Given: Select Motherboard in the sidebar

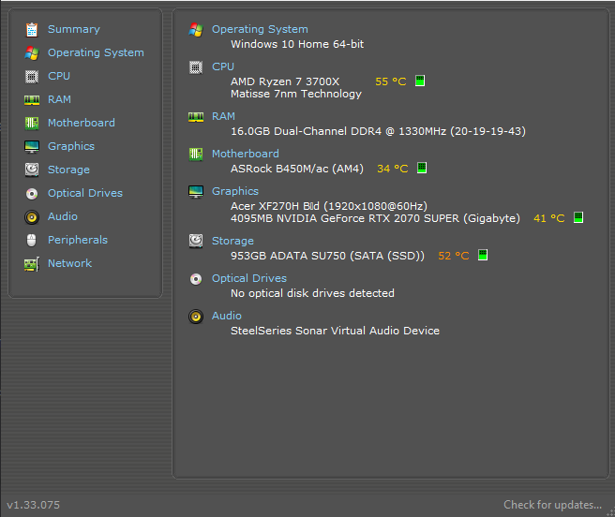Looking at the screenshot, I should 82,123.
